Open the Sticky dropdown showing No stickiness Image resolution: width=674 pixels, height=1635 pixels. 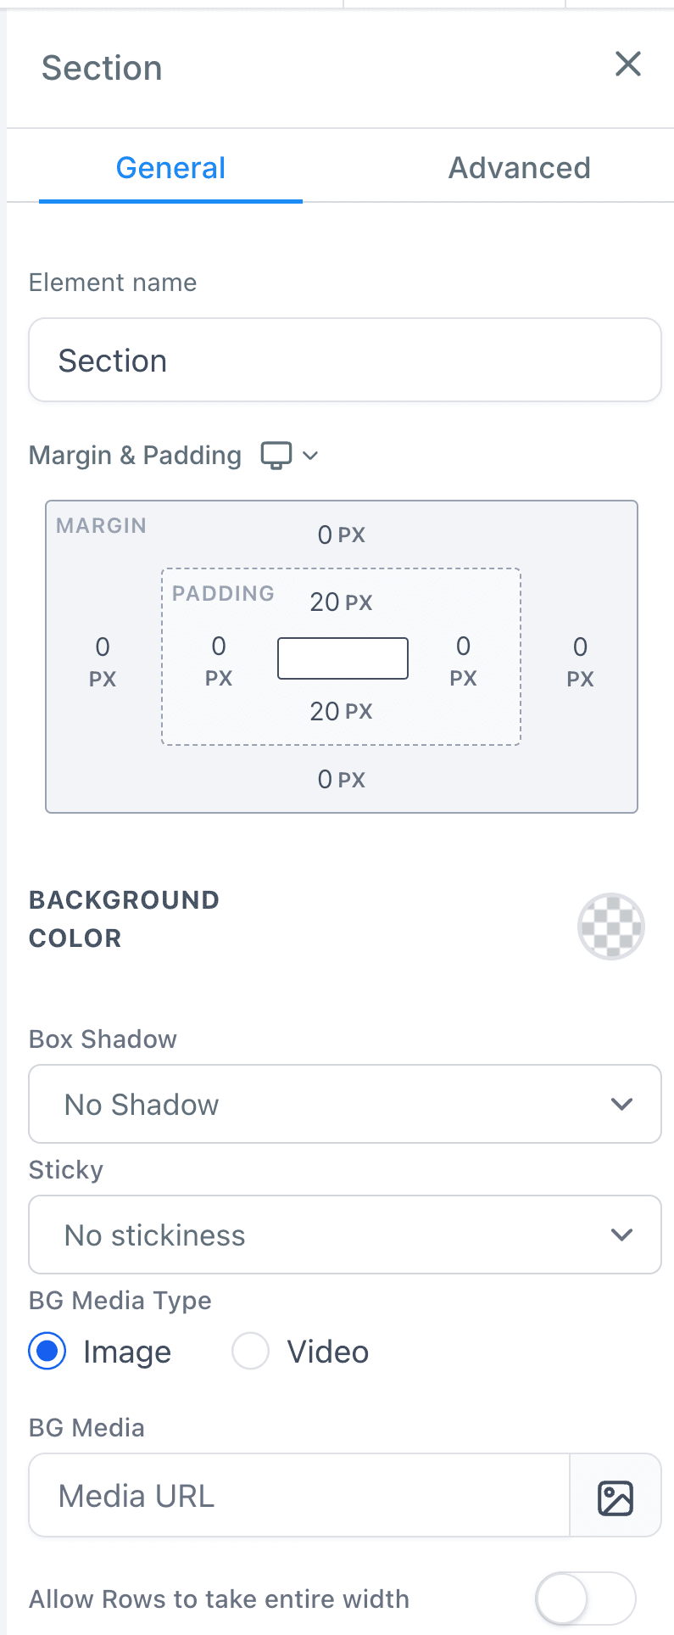(345, 1235)
